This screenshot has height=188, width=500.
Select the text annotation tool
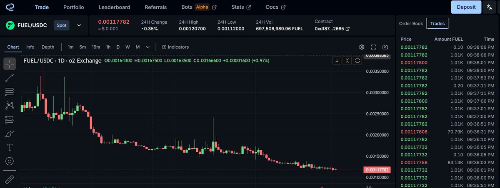(10, 147)
